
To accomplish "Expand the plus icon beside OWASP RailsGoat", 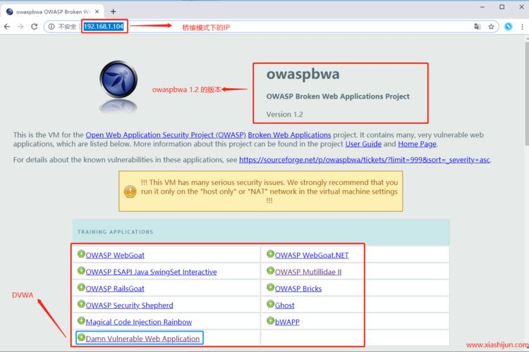I will tap(81, 287).
